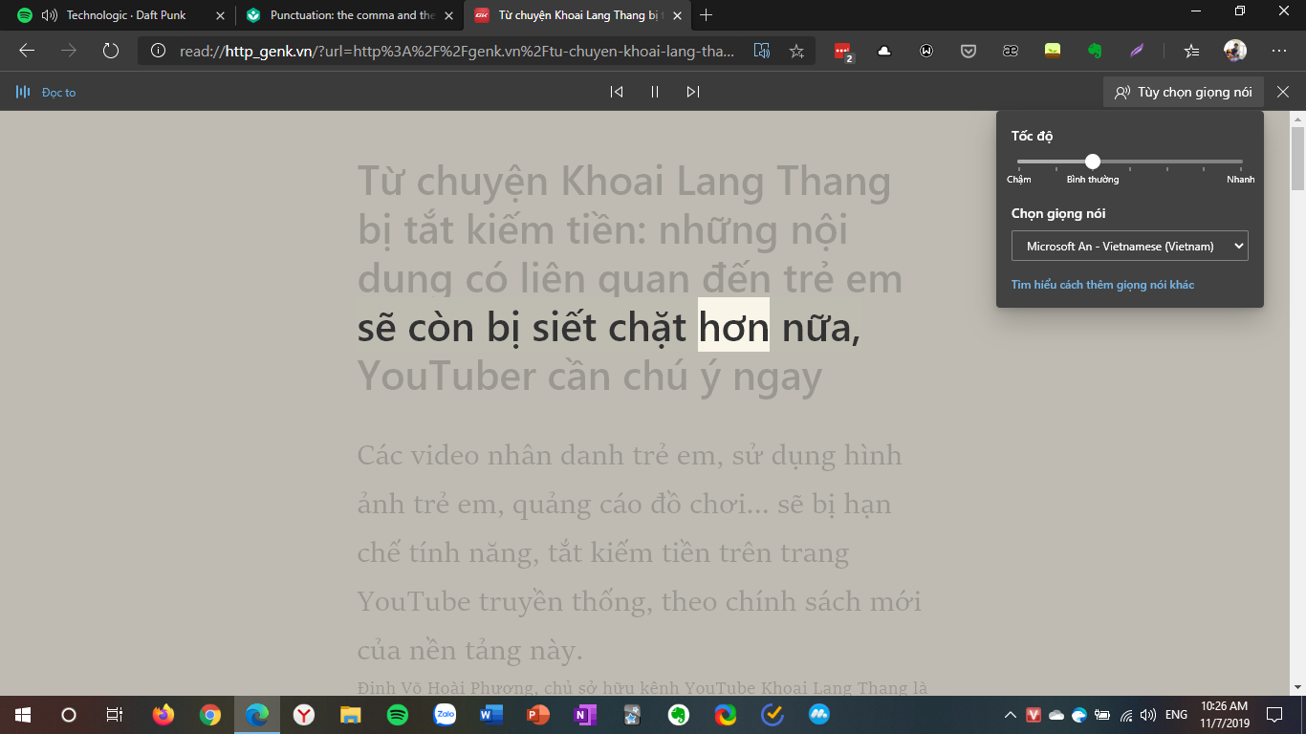Close the Punctuation tab
The image size is (1306, 734).
point(448,15)
